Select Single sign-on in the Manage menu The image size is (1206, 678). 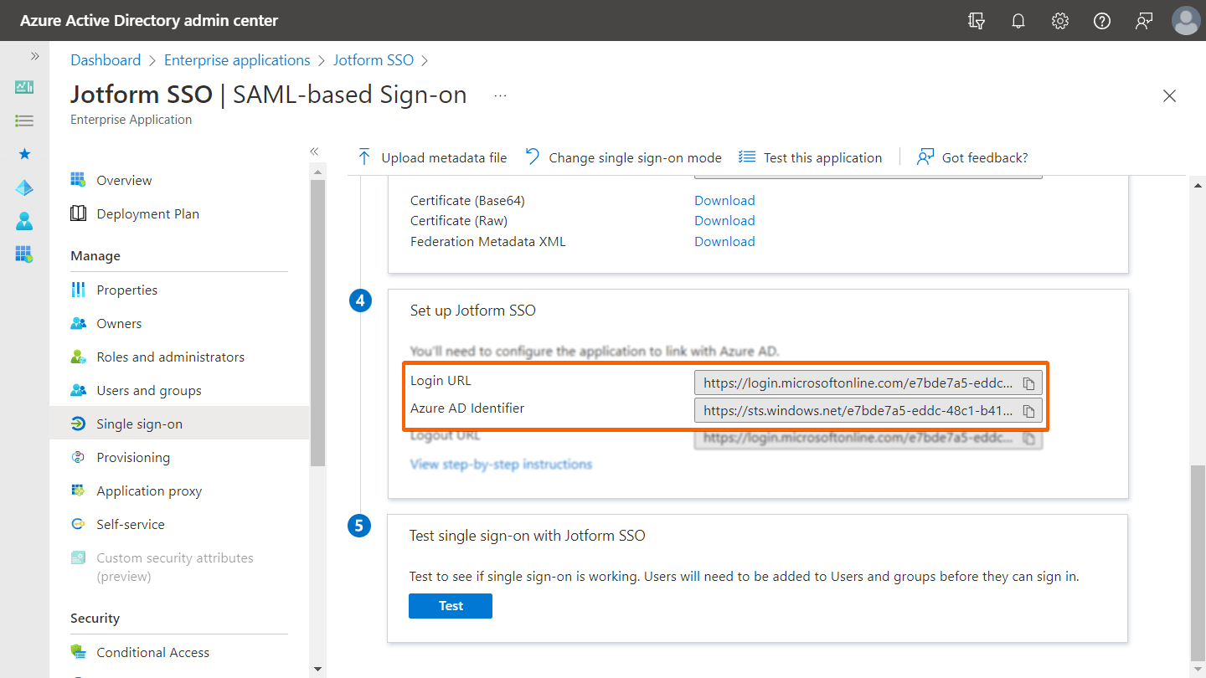tap(139, 424)
